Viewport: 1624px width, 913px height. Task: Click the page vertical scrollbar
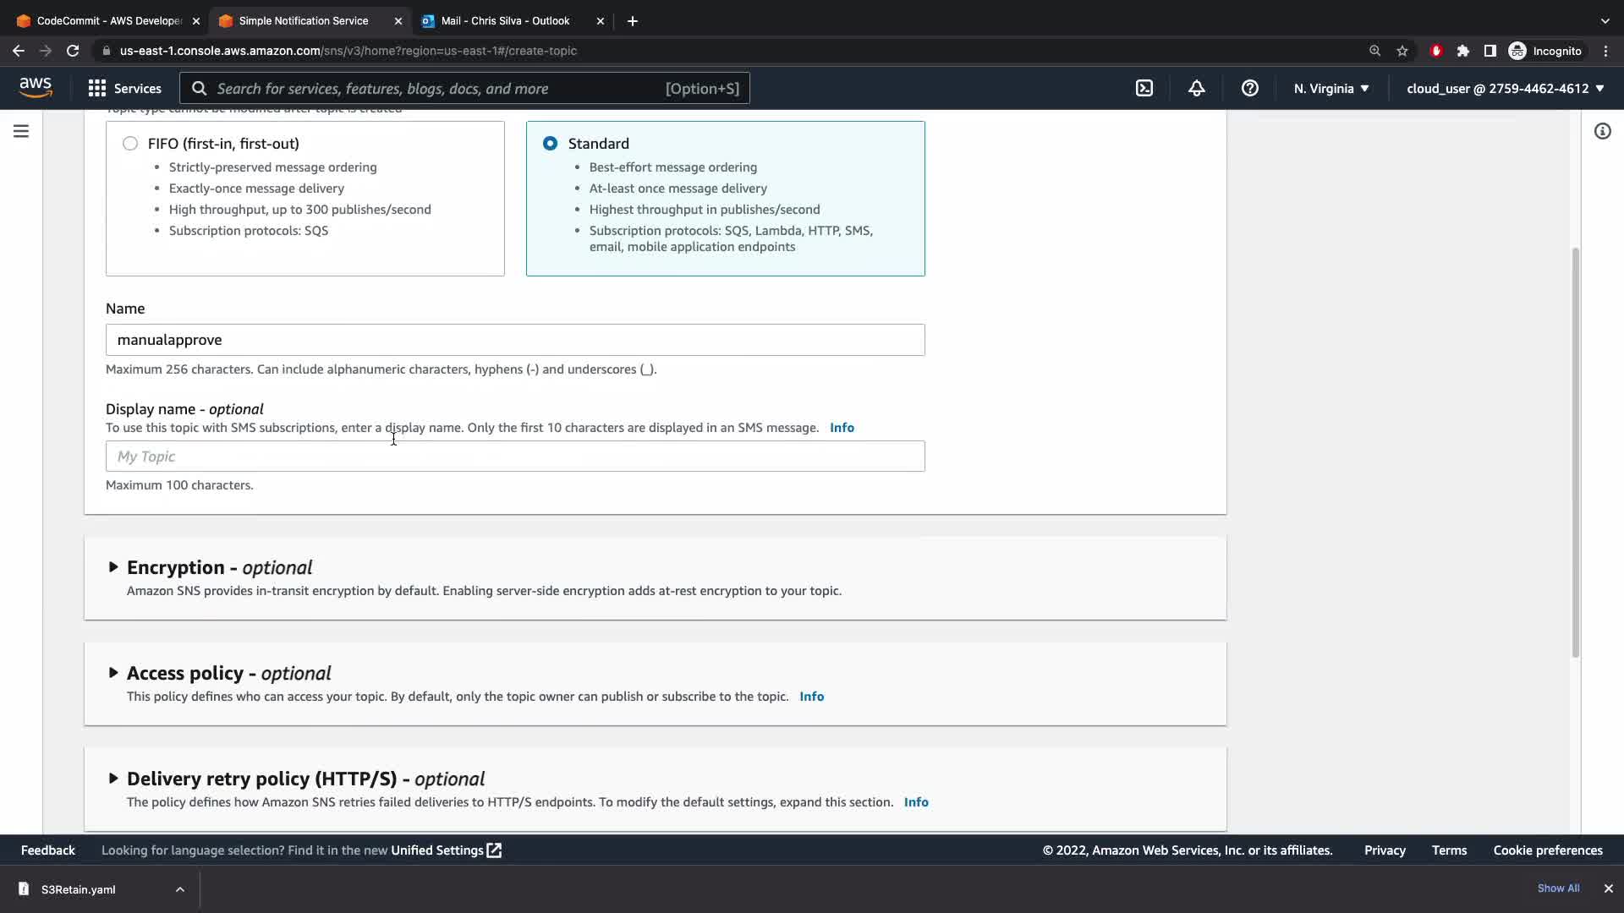pos(1575,452)
